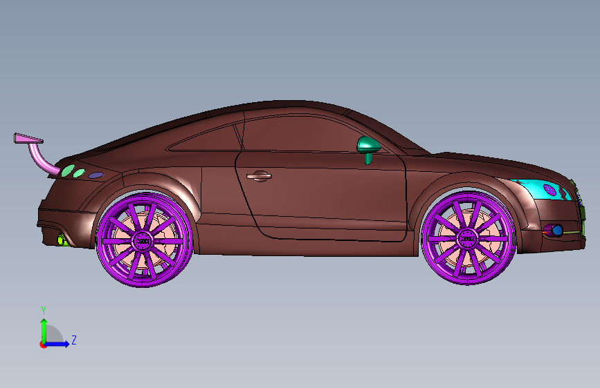Select the purple emblem inside the headlight
This screenshot has height=388, width=600.
549,189
